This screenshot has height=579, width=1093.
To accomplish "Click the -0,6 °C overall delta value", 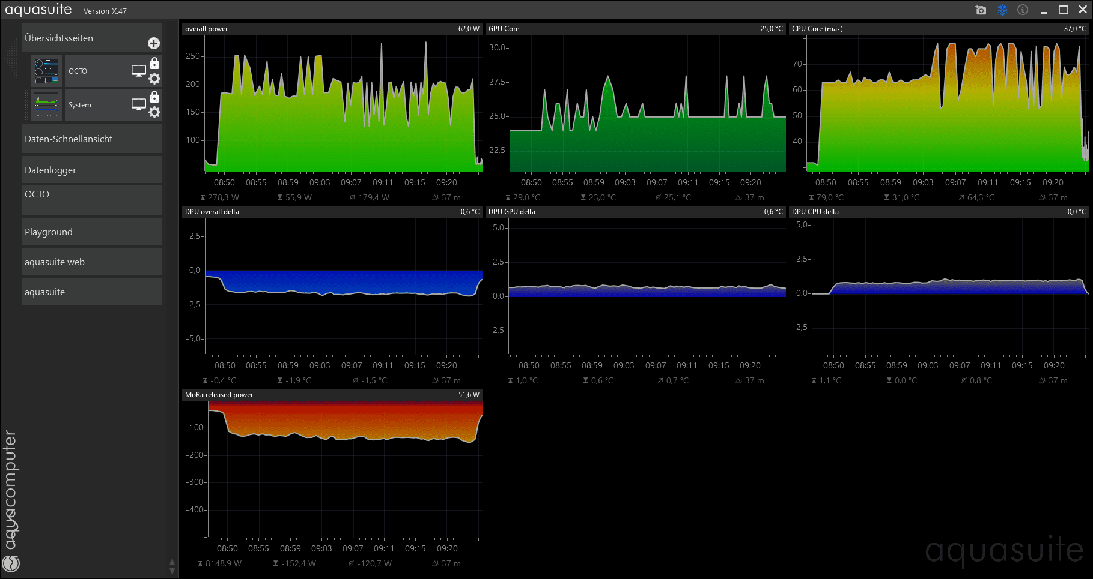I will point(469,212).
